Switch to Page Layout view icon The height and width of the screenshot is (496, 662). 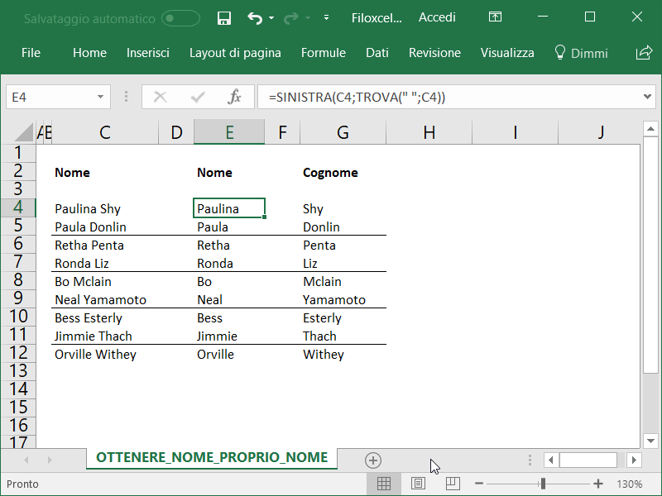pyautogui.click(x=418, y=484)
